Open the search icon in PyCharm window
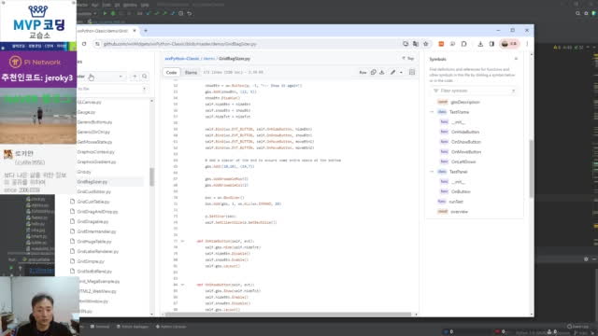The image size is (598, 336). [x=577, y=13]
